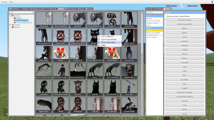This screenshot has height=120, width=214.
Task: Switch to the Spawnlists tab
Action: coord(14,9)
